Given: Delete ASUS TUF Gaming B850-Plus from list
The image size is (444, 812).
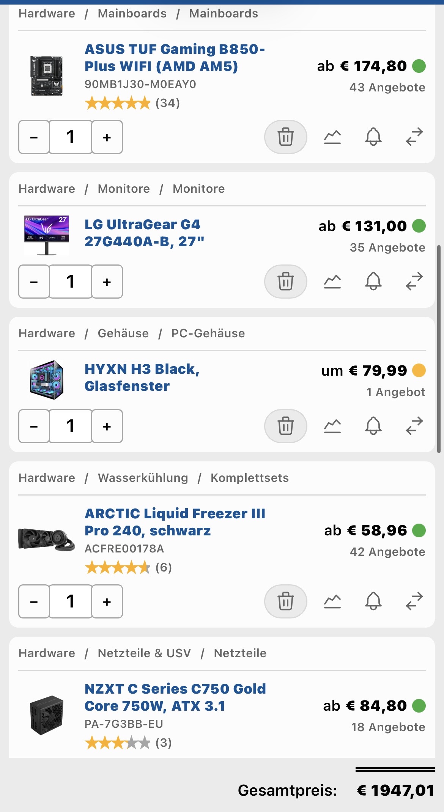Looking at the screenshot, I should (285, 137).
